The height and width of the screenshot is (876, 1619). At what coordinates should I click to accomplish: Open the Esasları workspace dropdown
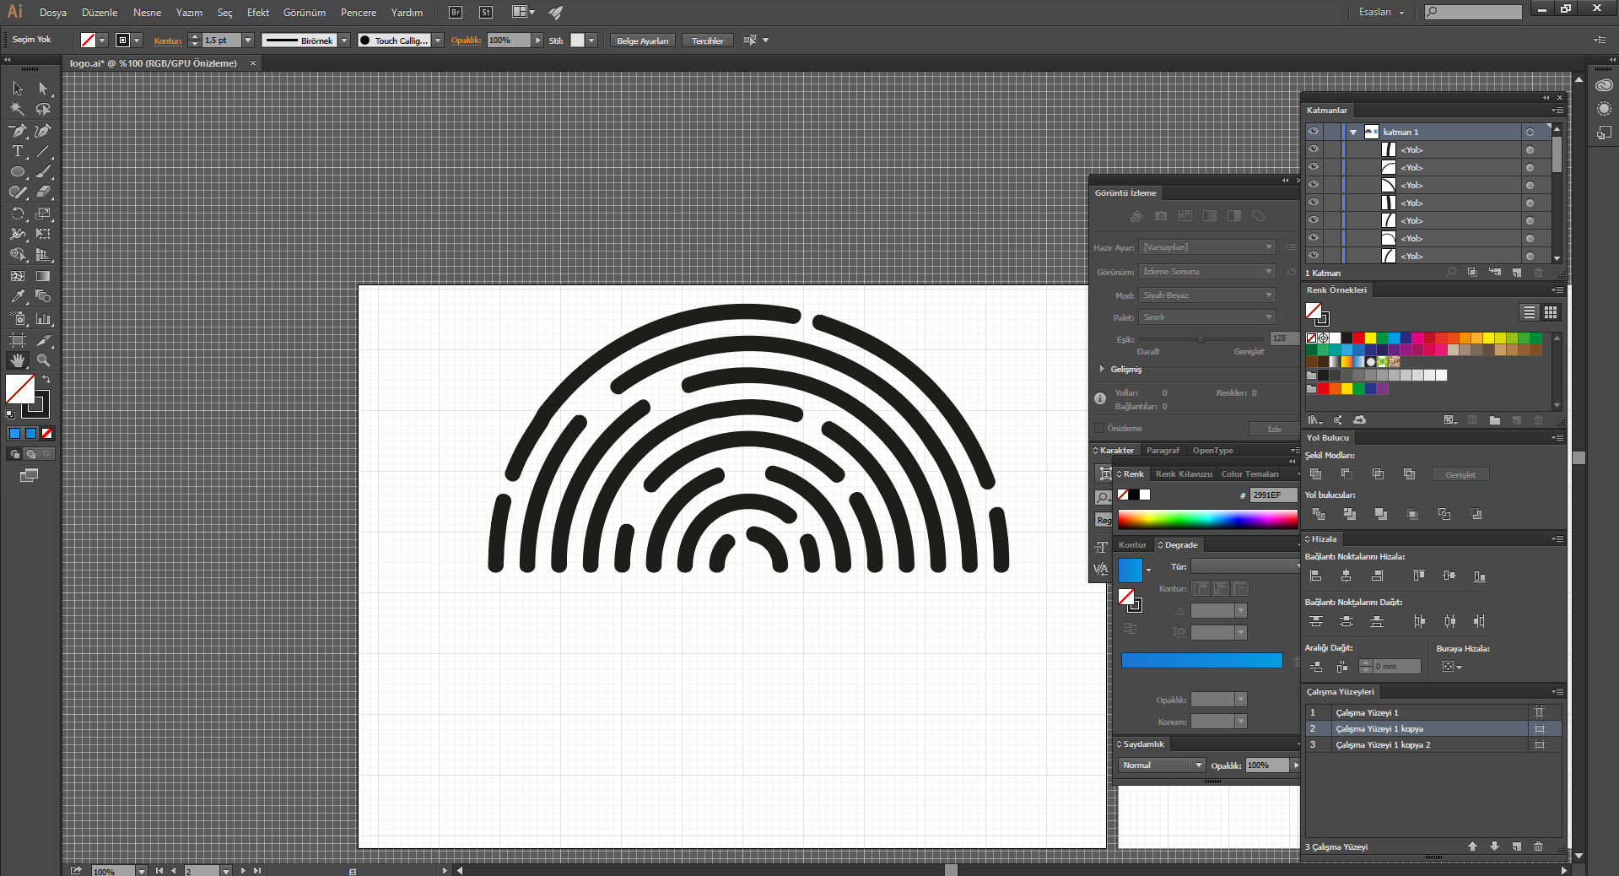click(x=1381, y=12)
